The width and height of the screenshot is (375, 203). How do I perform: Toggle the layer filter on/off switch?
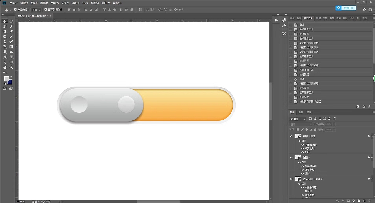click(335, 118)
